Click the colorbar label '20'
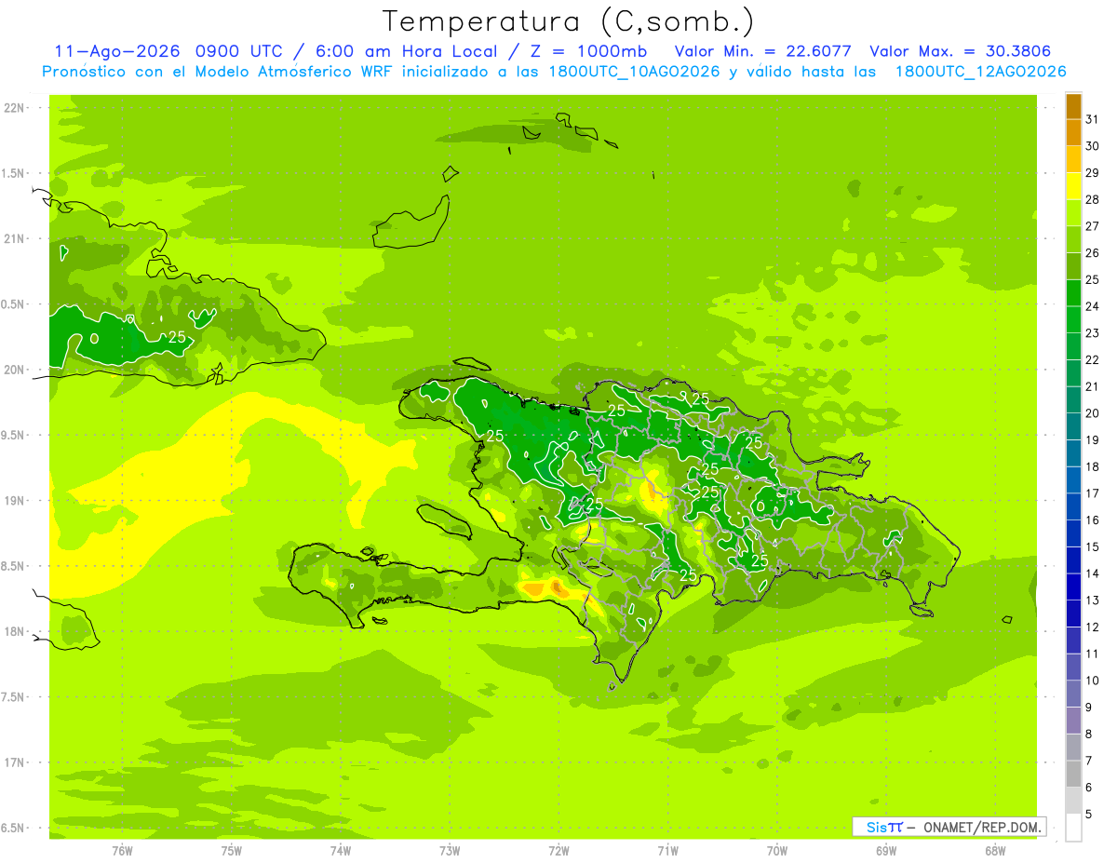The height and width of the screenshot is (863, 1117). click(x=1092, y=413)
